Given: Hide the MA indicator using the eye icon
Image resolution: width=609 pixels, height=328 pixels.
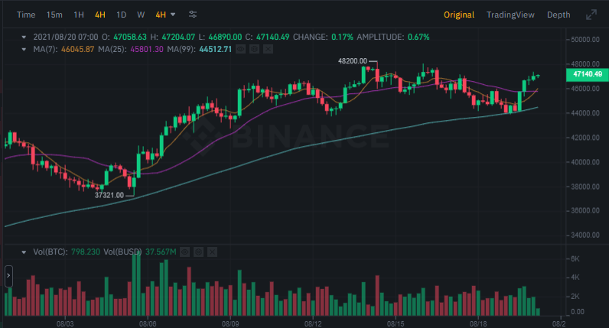Looking at the screenshot, I should point(239,49).
